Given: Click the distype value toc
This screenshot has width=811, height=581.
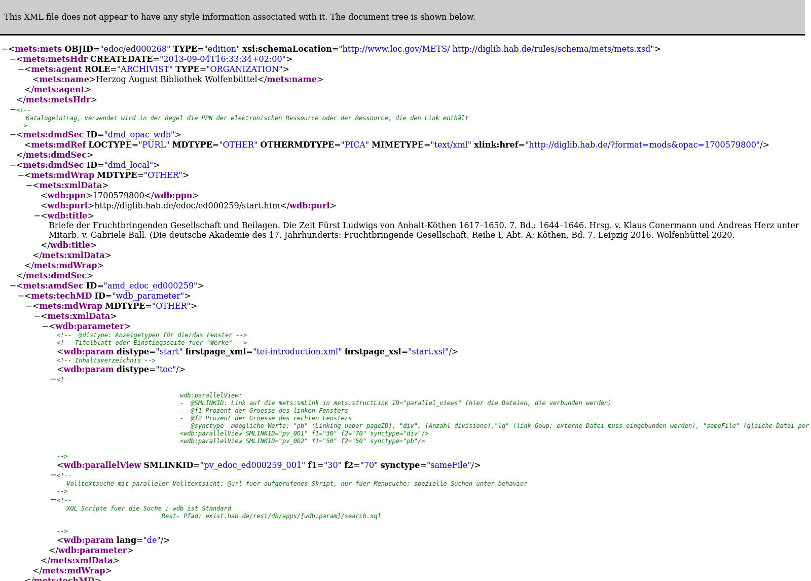Looking at the screenshot, I should point(166,370).
